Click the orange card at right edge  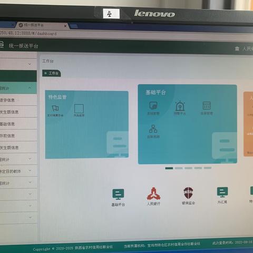point(248,124)
